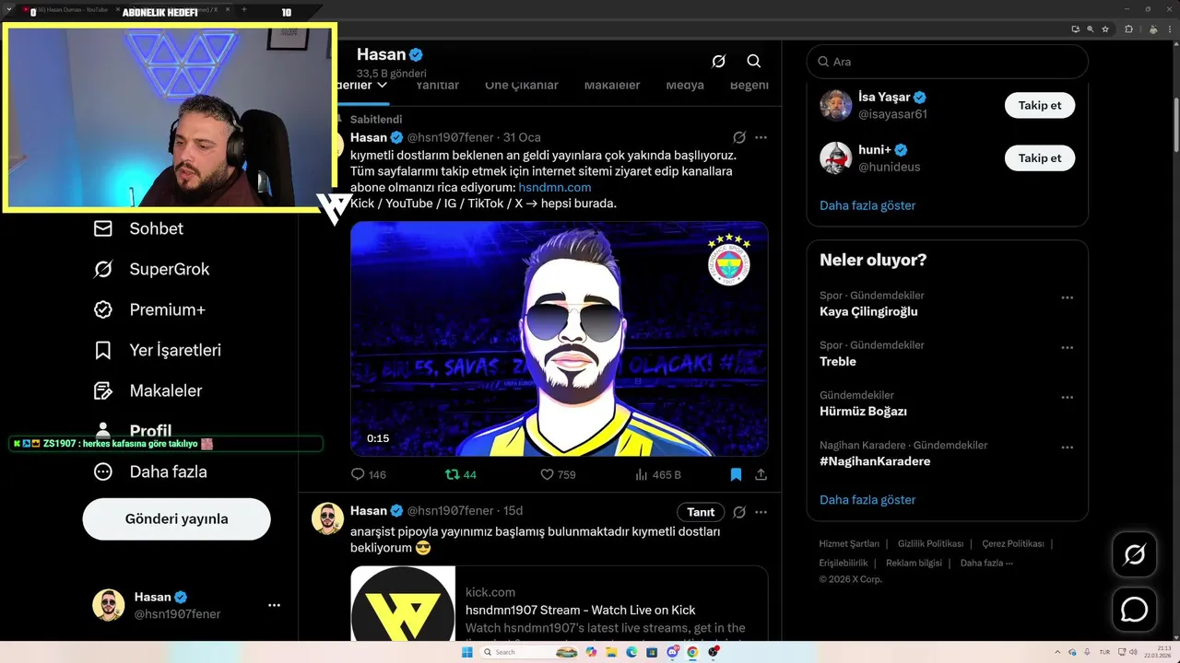Open more options on the 15d post
The height and width of the screenshot is (663, 1180).
761,512
